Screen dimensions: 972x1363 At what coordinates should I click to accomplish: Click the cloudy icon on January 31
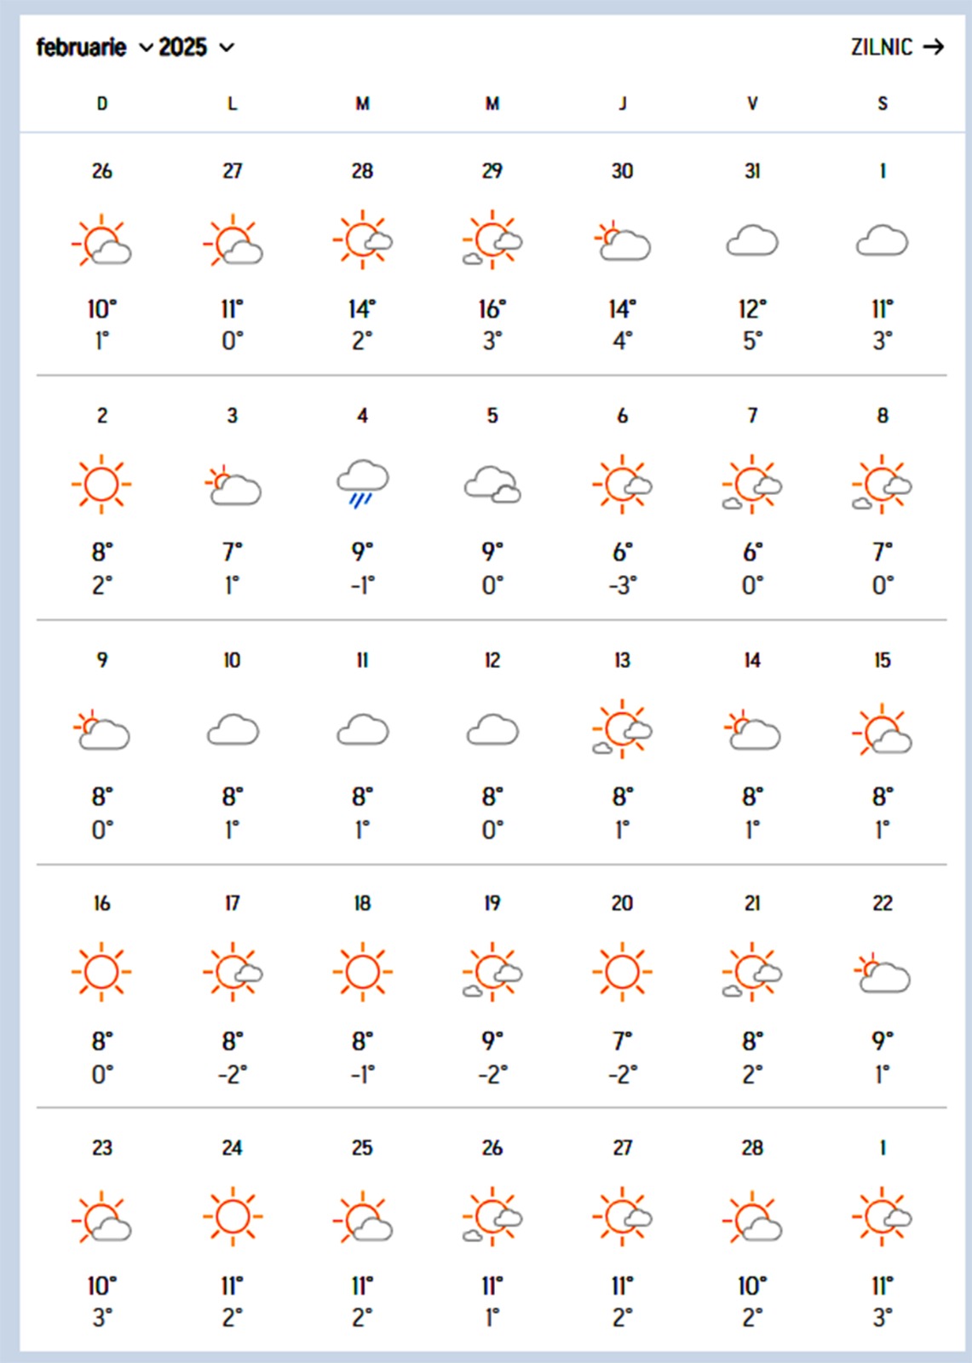751,240
